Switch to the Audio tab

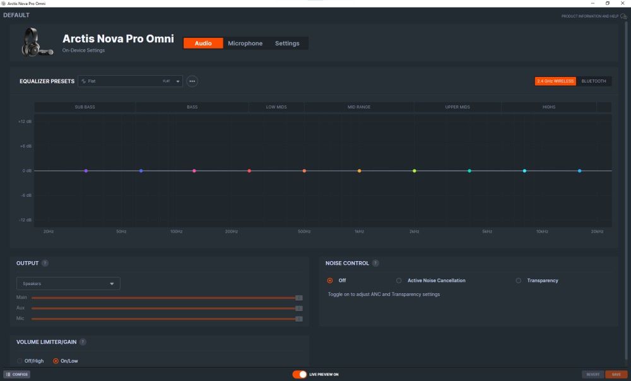203,43
